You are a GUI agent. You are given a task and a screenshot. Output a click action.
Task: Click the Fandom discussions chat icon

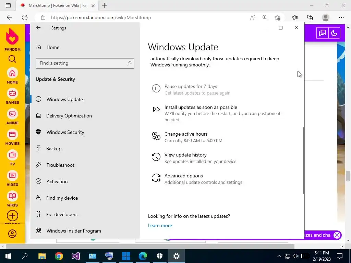pos(322,33)
